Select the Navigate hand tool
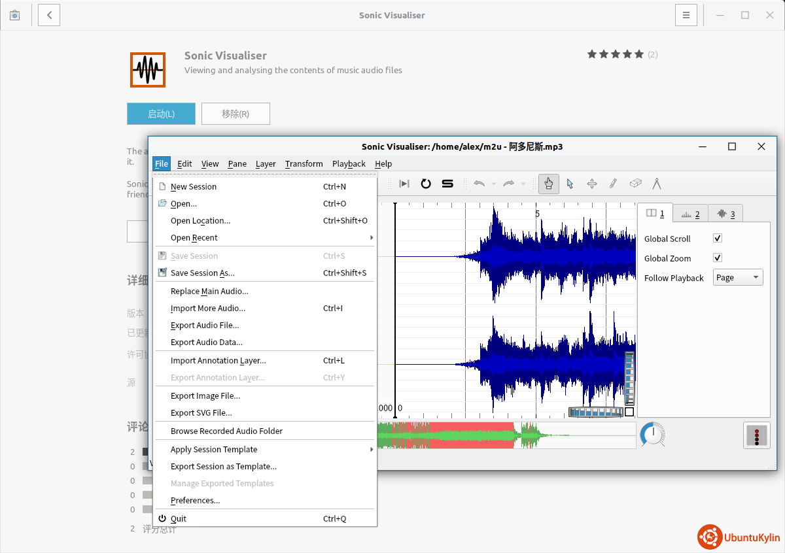 (x=549, y=184)
